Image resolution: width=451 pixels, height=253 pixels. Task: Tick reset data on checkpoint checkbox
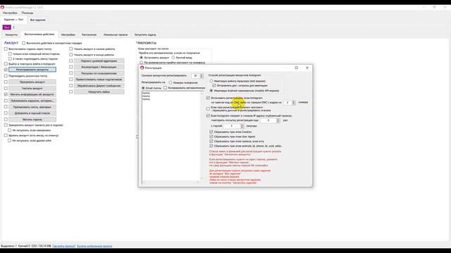(x=208, y=109)
